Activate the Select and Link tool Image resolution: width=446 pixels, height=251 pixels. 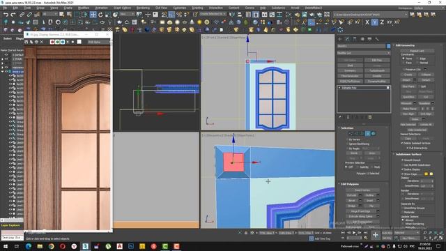coord(22,15)
